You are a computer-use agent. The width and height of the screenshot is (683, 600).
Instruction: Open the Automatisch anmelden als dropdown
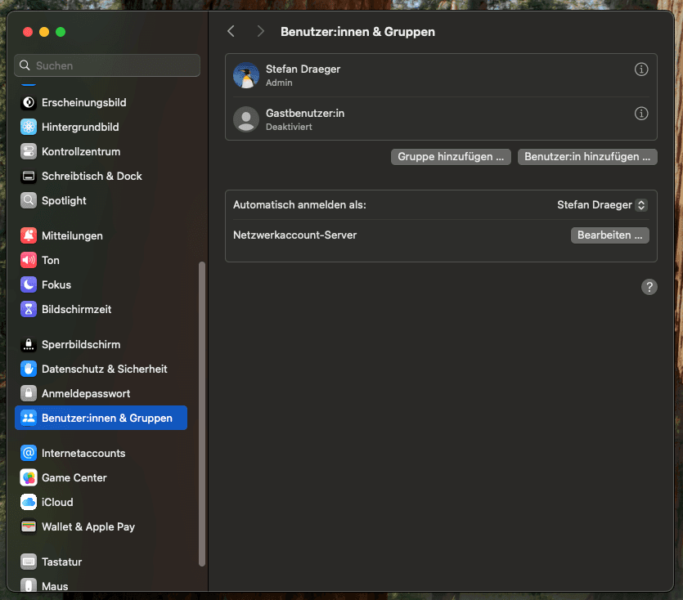[601, 205]
